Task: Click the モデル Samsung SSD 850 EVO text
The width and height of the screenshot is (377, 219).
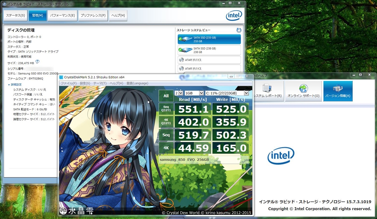Action: click(33, 74)
